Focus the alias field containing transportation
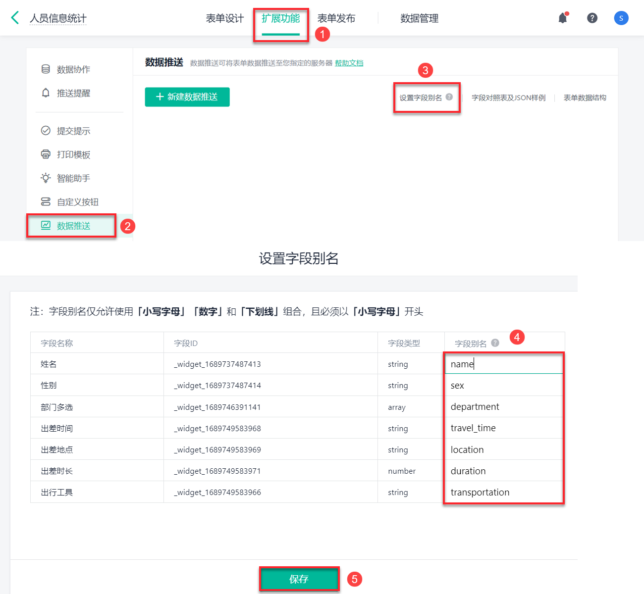644x594 pixels. pos(504,492)
